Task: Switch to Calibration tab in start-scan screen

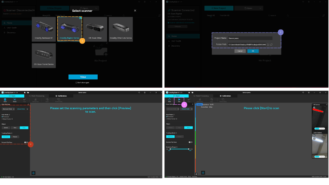Action: pyautogui.click(x=225, y=96)
